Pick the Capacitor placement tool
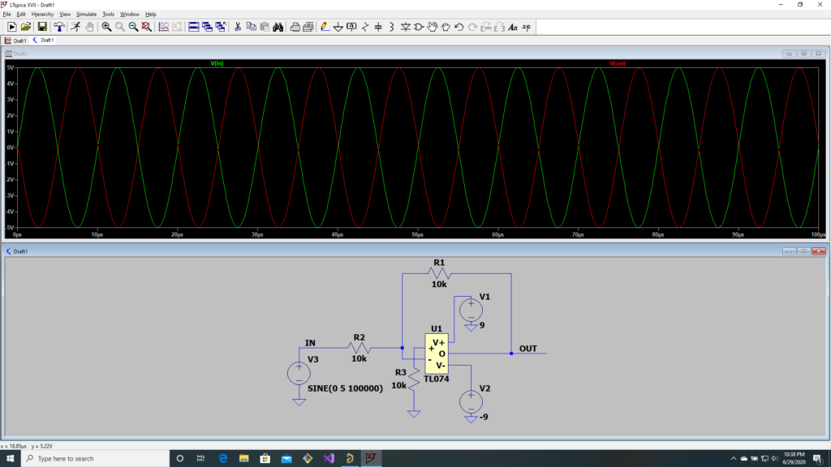831x467 pixels. (x=378, y=27)
